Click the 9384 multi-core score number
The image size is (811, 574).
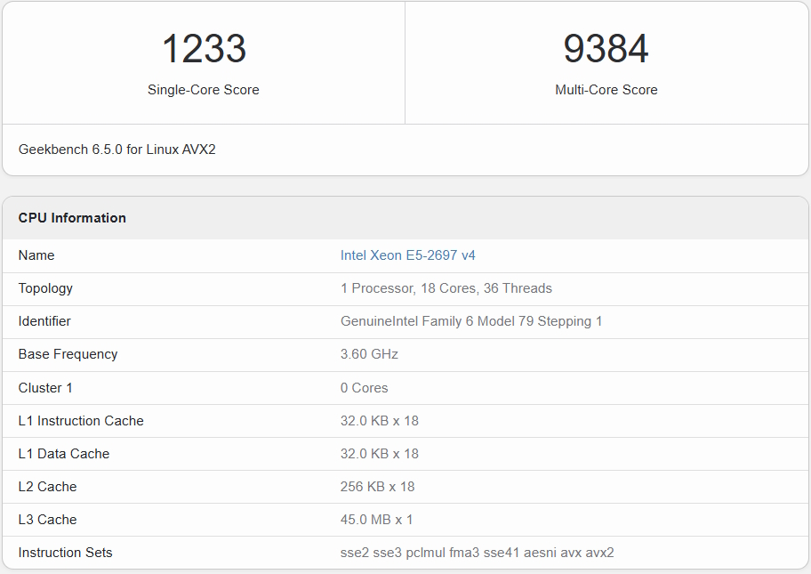(x=606, y=49)
